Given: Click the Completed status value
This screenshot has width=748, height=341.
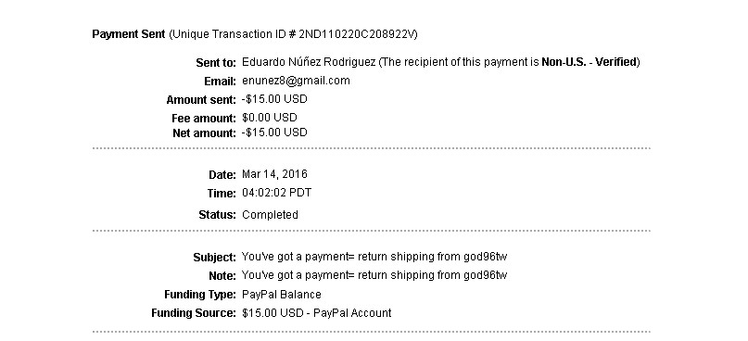Looking at the screenshot, I should pos(270,215).
